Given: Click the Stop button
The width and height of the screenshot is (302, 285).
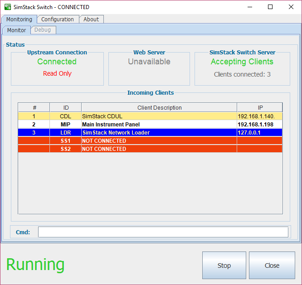Looking at the screenshot, I should click(224, 266).
